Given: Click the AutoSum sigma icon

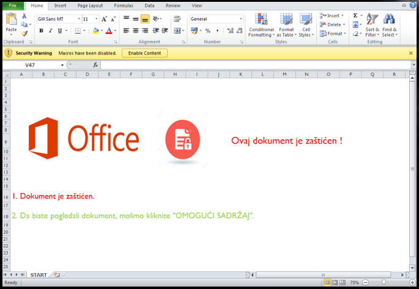Looking at the screenshot, I should (x=355, y=15).
